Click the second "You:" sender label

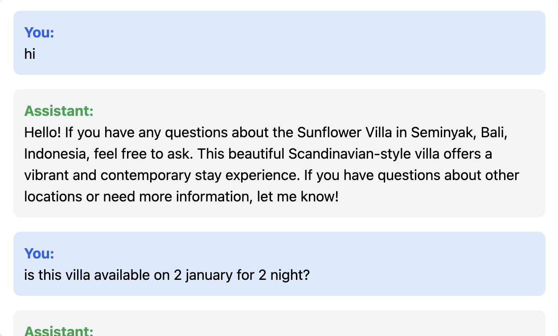click(x=39, y=254)
